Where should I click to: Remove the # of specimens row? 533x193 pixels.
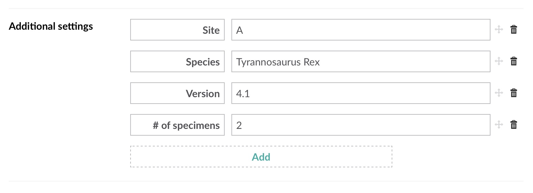point(513,125)
